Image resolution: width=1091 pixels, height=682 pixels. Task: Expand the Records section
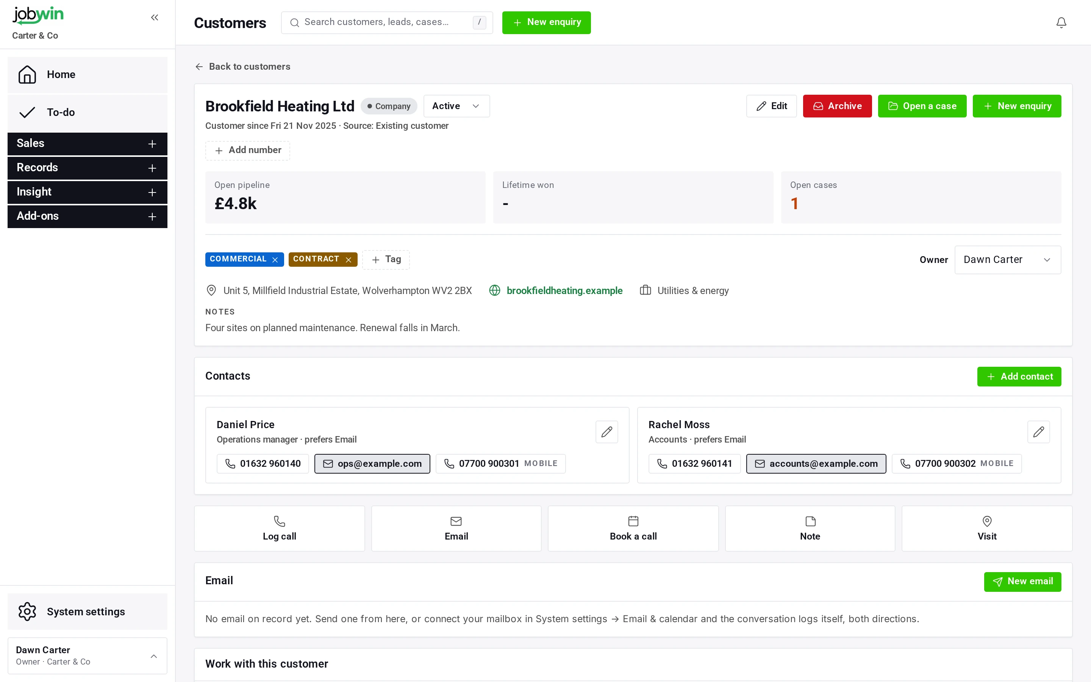point(88,168)
